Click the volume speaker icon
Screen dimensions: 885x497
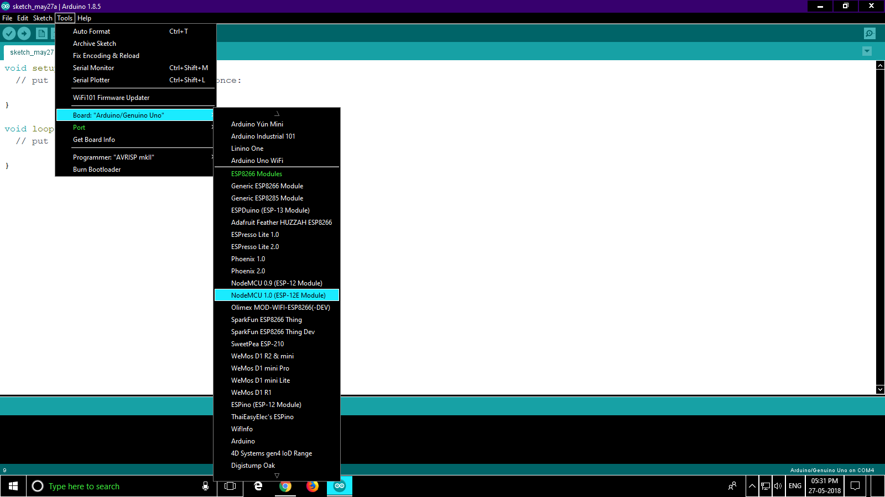tap(778, 486)
